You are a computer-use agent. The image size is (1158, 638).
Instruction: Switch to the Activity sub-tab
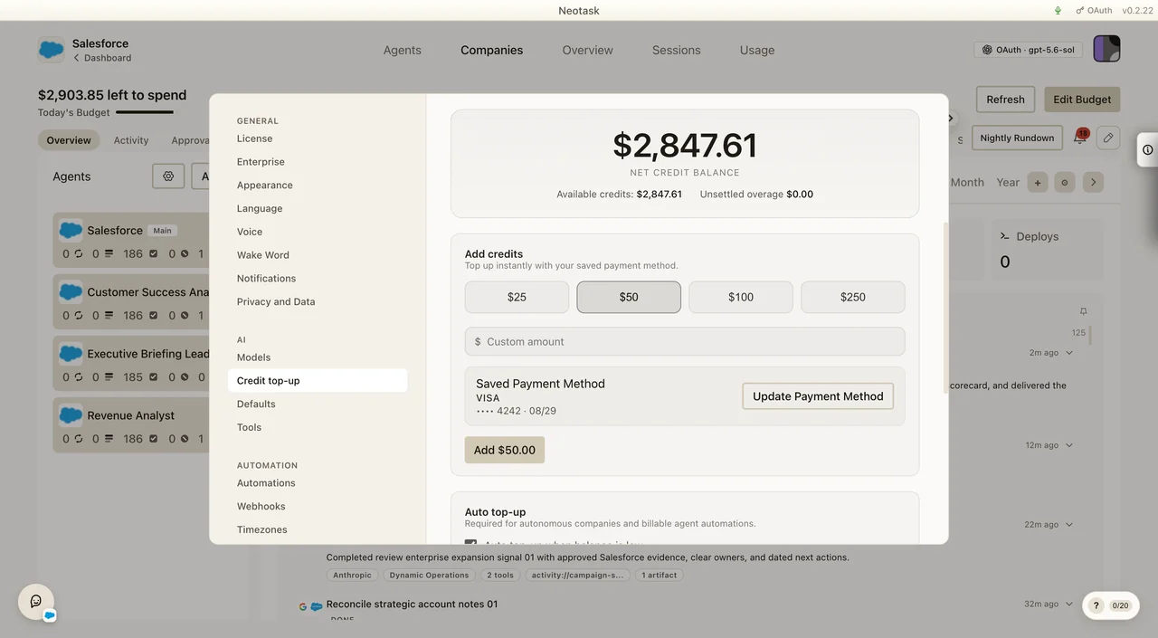[x=131, y=140]
